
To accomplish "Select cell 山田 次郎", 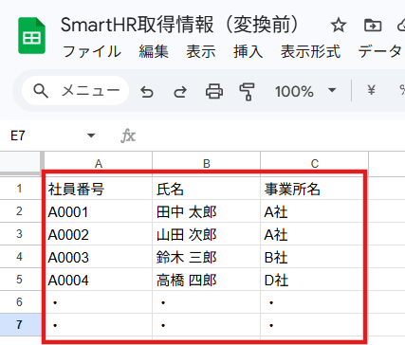I will (207, 234).
